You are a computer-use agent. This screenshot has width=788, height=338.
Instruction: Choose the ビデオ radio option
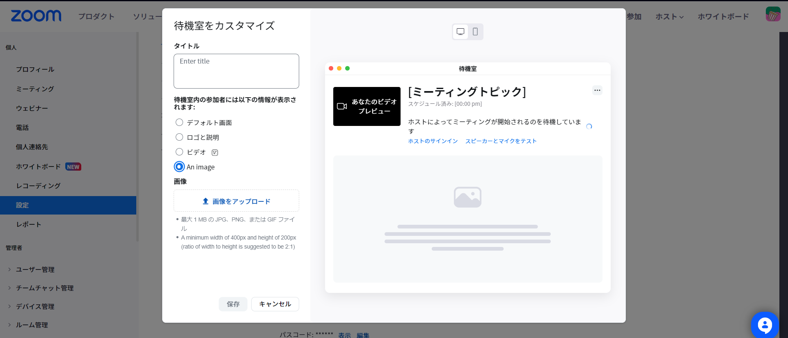179,152
